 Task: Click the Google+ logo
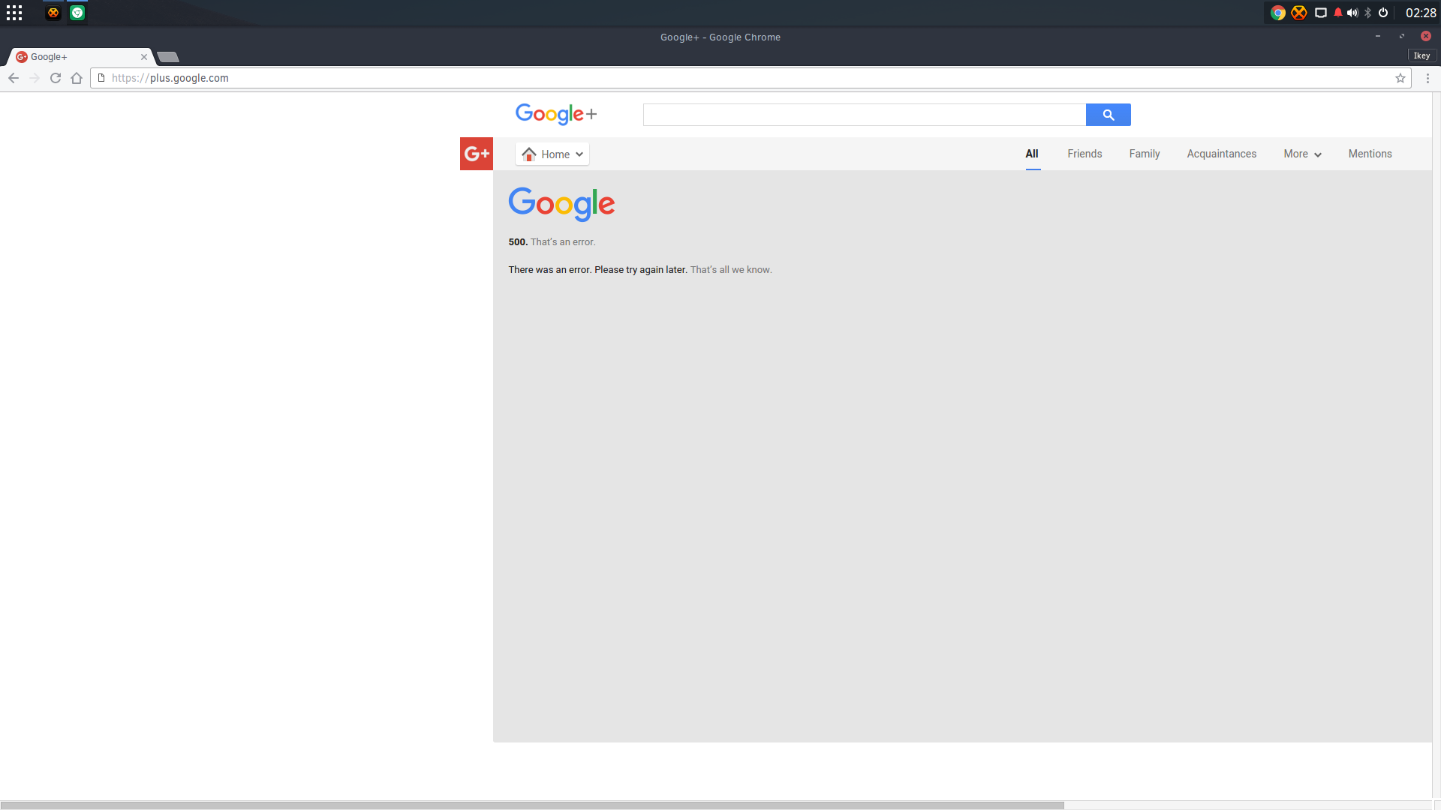pos(556,114)
